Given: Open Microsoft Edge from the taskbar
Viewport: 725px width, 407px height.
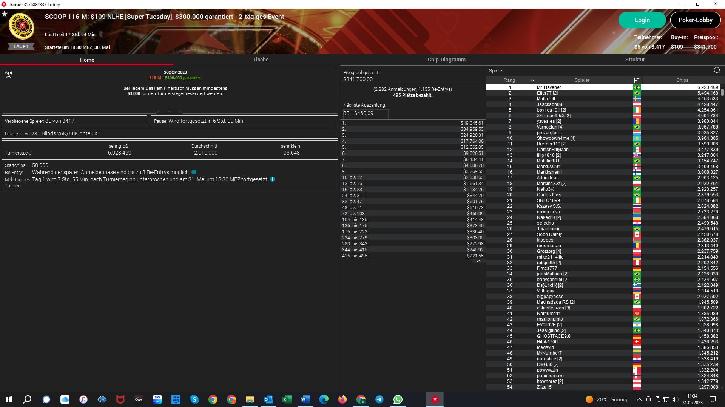Looking at the screenshot, I should (x=324, y=399).
